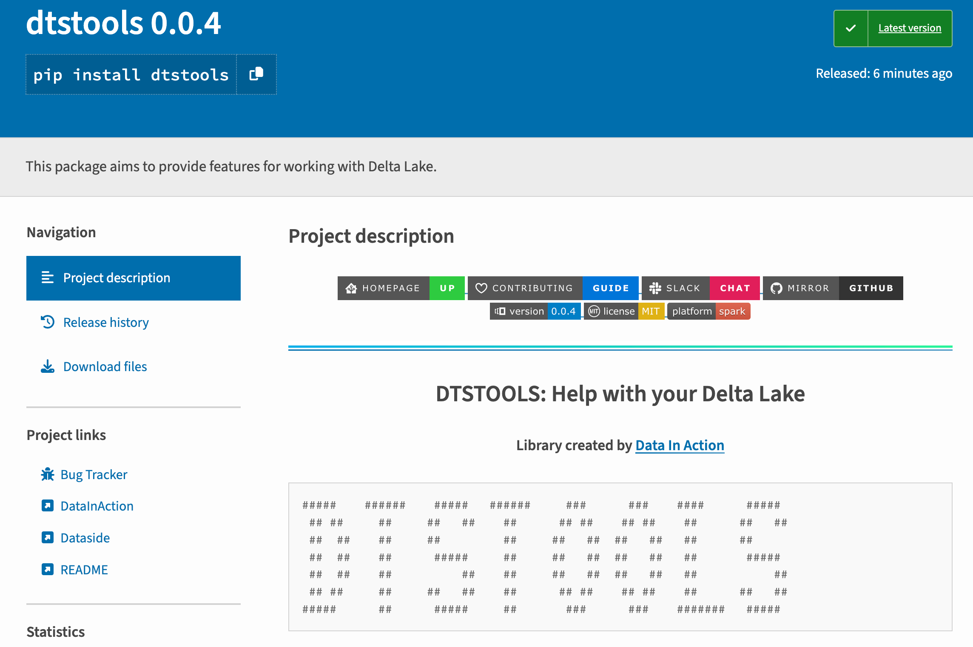Click the Release history clock icon

tap(48, 322)
